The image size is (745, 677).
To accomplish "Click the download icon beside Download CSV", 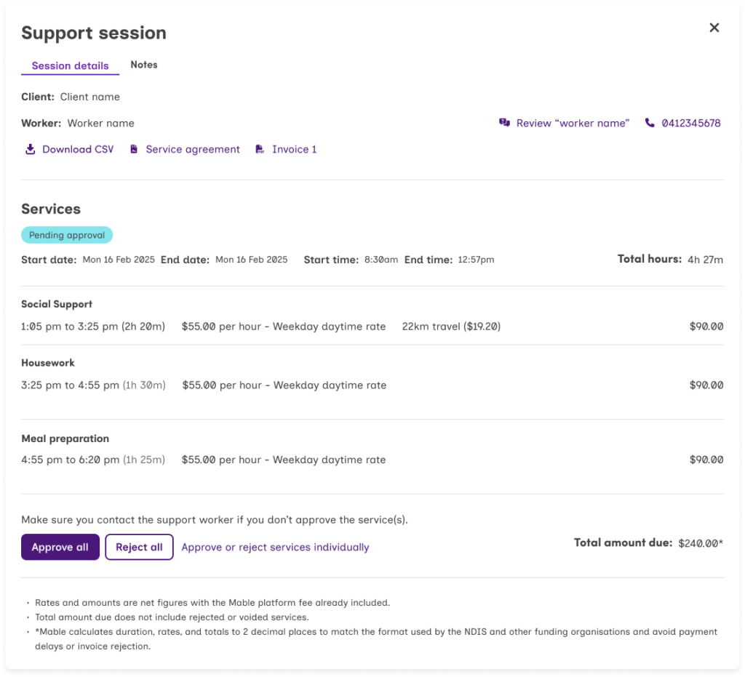I will point(30,149).
